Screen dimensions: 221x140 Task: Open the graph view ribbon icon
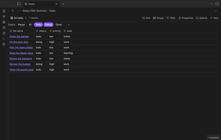[4, 17]
